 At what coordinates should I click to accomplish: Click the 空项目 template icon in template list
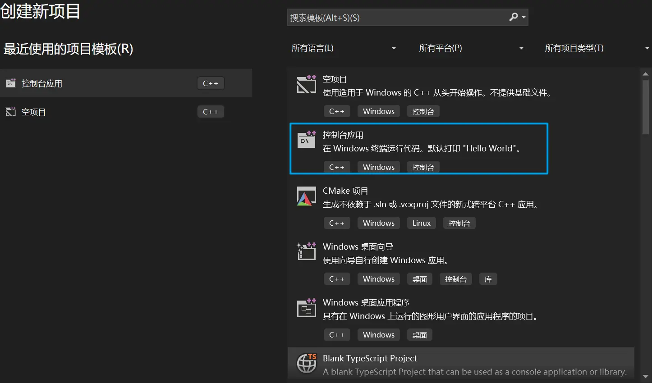[307, 84]
